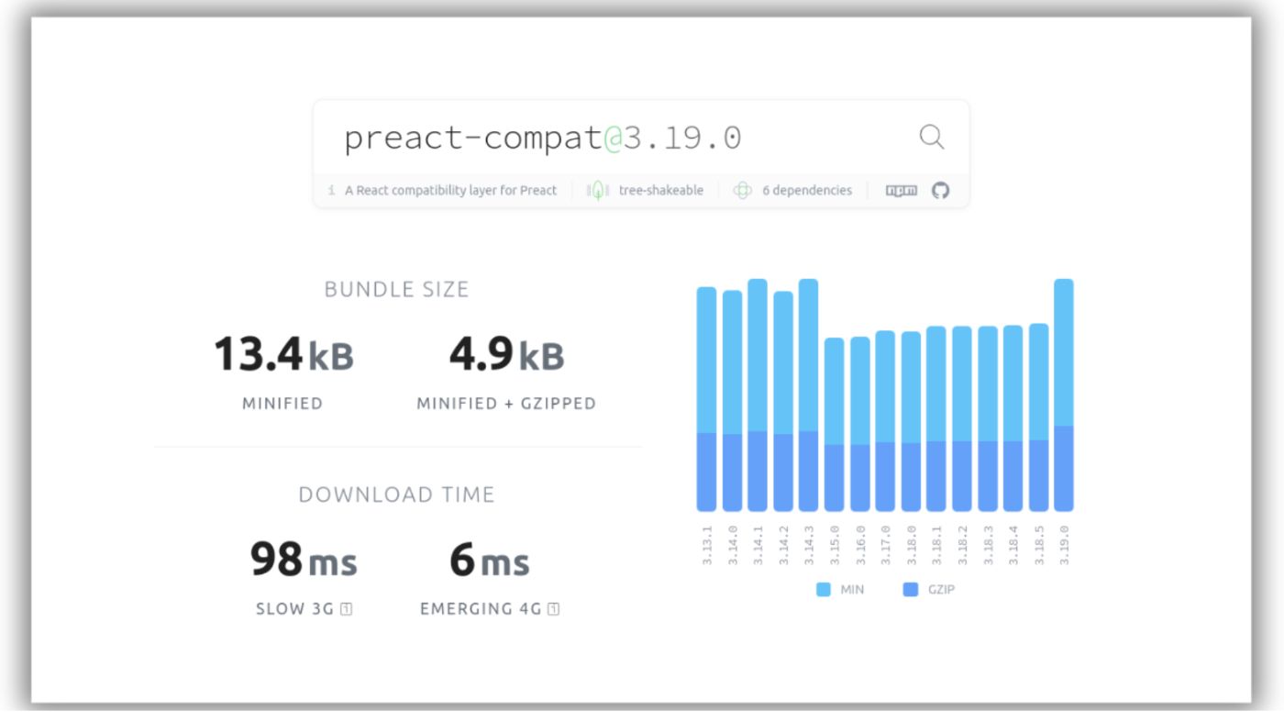The image size is (1284, 722).
Task: Select the bar for version 3.14.3
Action: pyautogui.click(x=808, y=394)
